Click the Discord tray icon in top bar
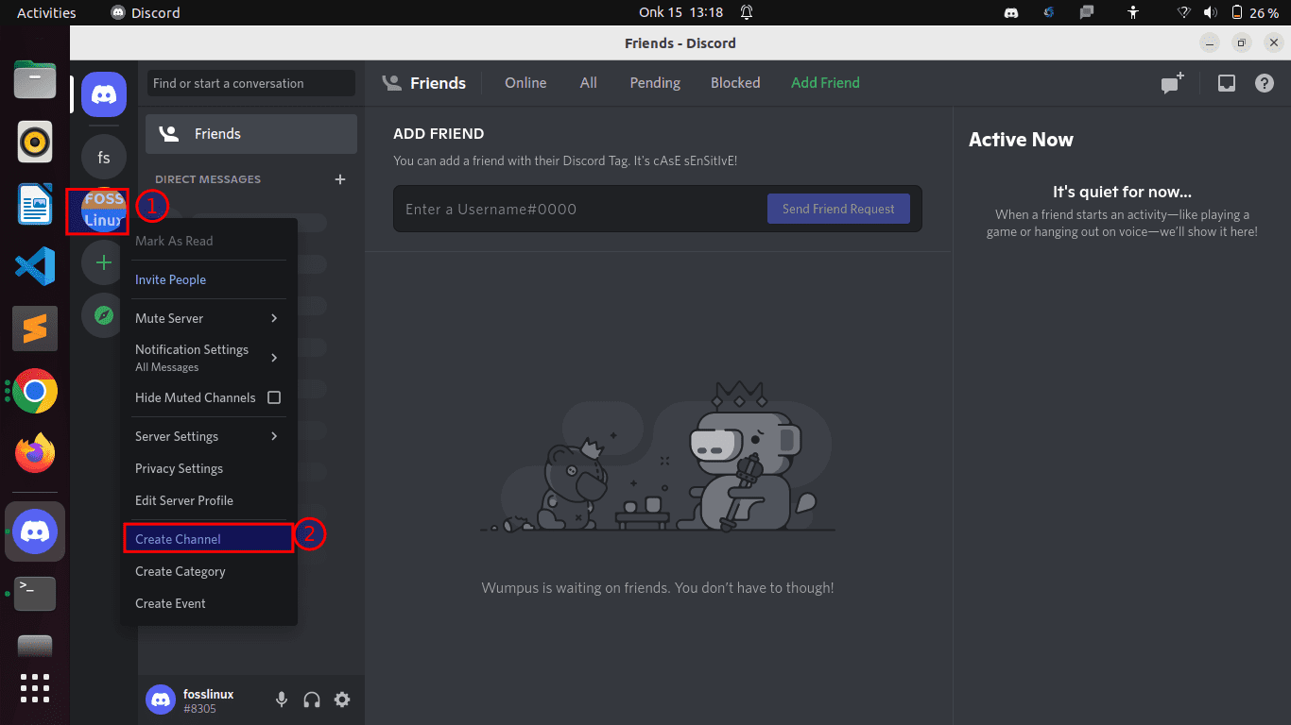Image resolution: width=1291 pixels, height=725 pixels. point(1011,12)
